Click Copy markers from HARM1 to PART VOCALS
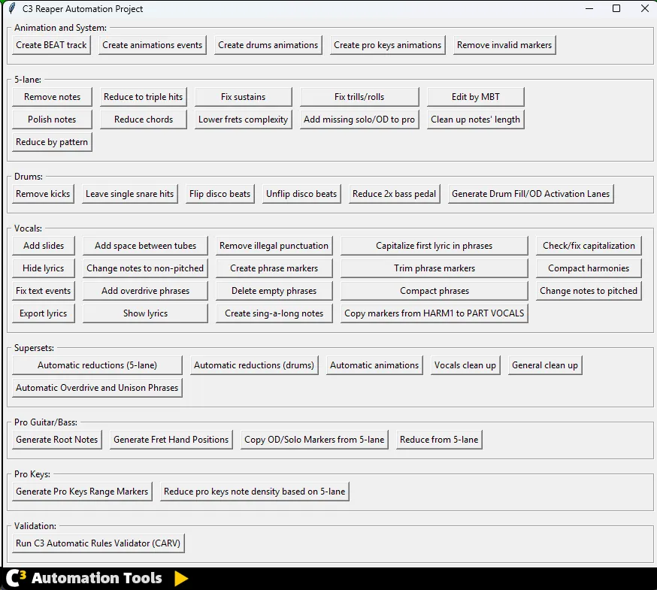The height and width of the screenshot is (590, 657). [x=434, y=313]
